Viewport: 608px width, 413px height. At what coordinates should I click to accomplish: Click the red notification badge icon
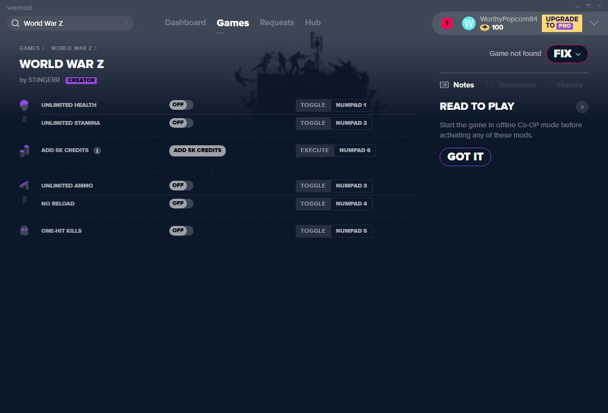tap(447, 23)
